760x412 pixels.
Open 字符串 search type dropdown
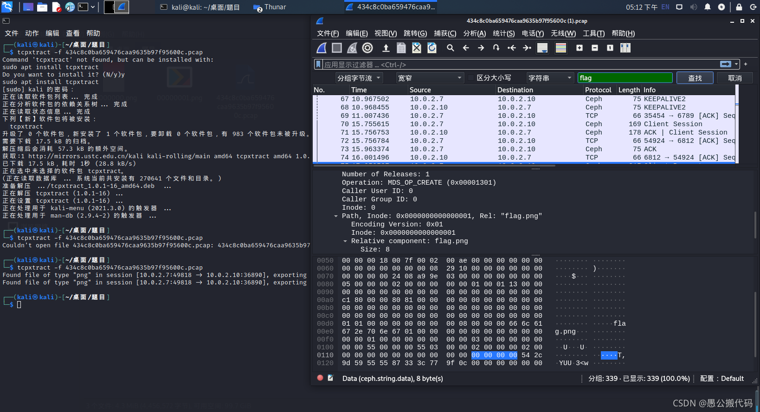[550, 78]
